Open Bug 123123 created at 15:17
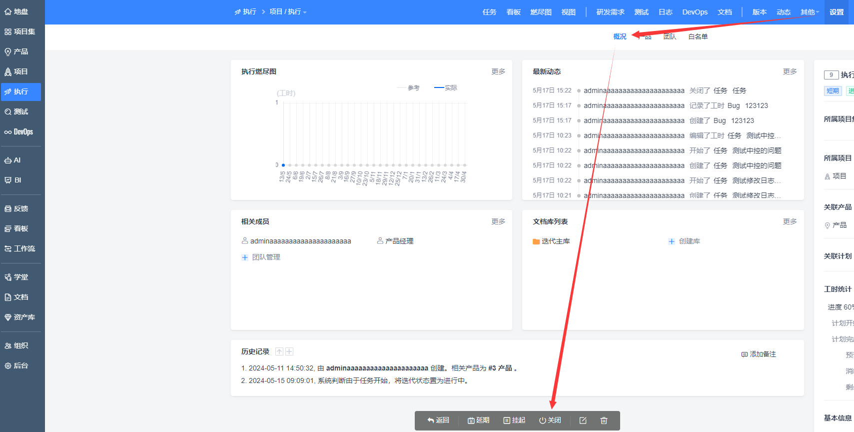 (743, 120)
